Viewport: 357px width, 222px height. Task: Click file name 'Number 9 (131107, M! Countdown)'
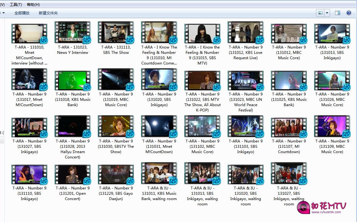coord(289,146)
